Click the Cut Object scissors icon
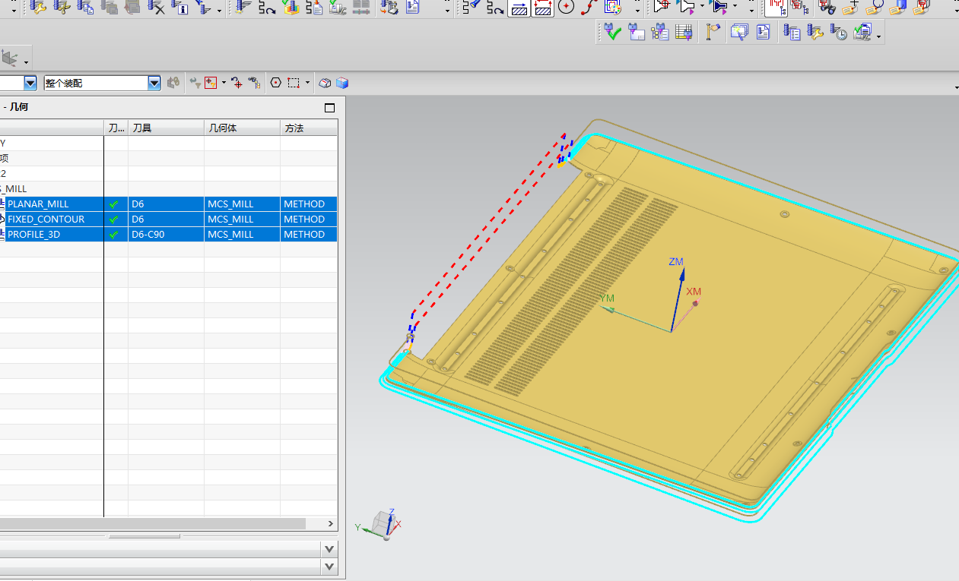 pyautogui.click(x=62, y=7)
